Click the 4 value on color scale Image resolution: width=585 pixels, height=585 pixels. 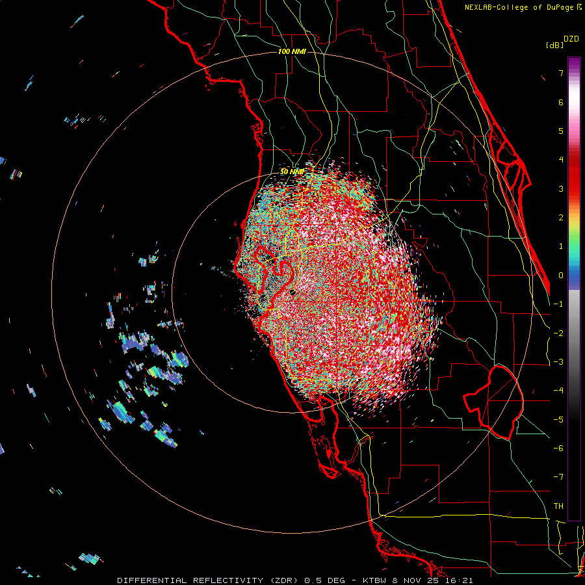tap(561, 160)
